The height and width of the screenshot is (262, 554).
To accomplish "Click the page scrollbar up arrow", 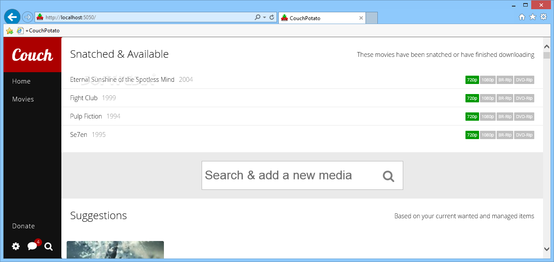I will (x=547, y=46).
